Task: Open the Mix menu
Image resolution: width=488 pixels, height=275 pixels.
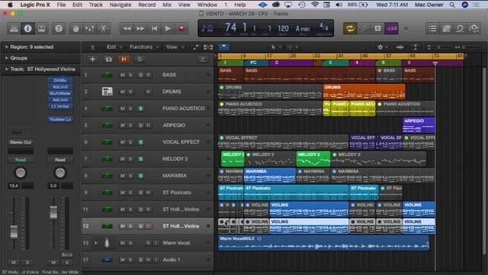Action: pos(167,5)
